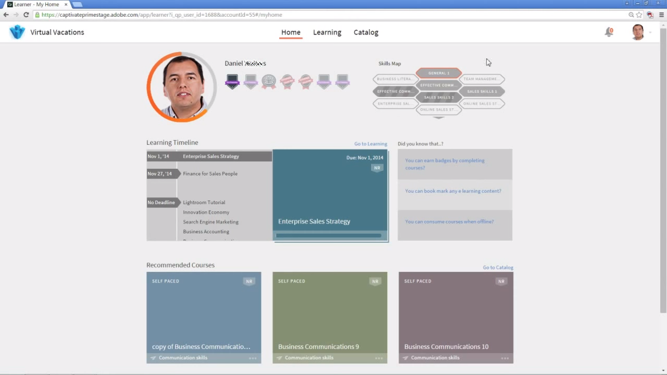
Task: Click the round silver seal badge
Action: pos(269,81)
